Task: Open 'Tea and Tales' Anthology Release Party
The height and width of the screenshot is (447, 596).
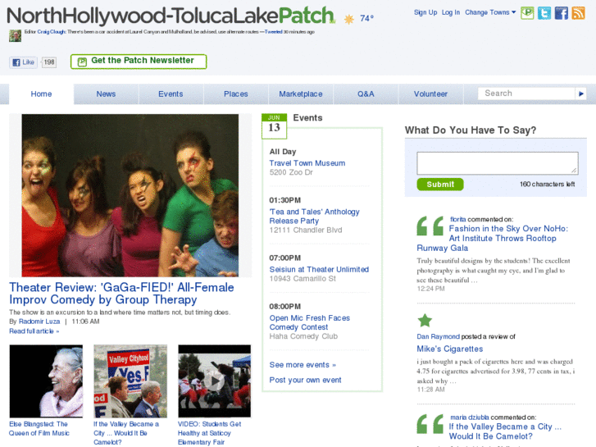Action: click(314, 216)
